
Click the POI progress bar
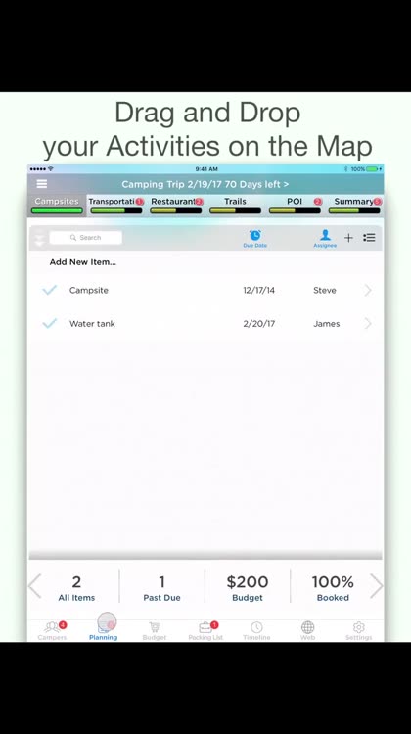point(295,211)
